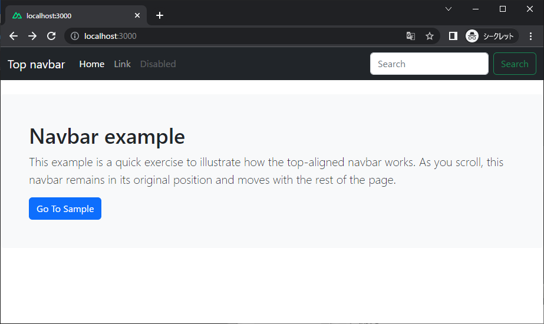
Task: Expand the tab search chevron
Action: coord(449,9)
